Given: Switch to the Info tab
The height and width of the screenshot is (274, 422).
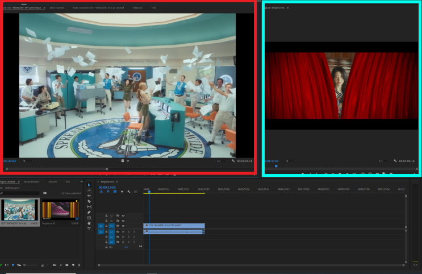Looking at the screenshot, I should click(x=68, y=181).
